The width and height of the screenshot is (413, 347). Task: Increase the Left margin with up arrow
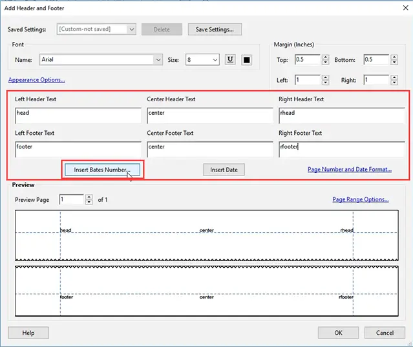(325, 77)
